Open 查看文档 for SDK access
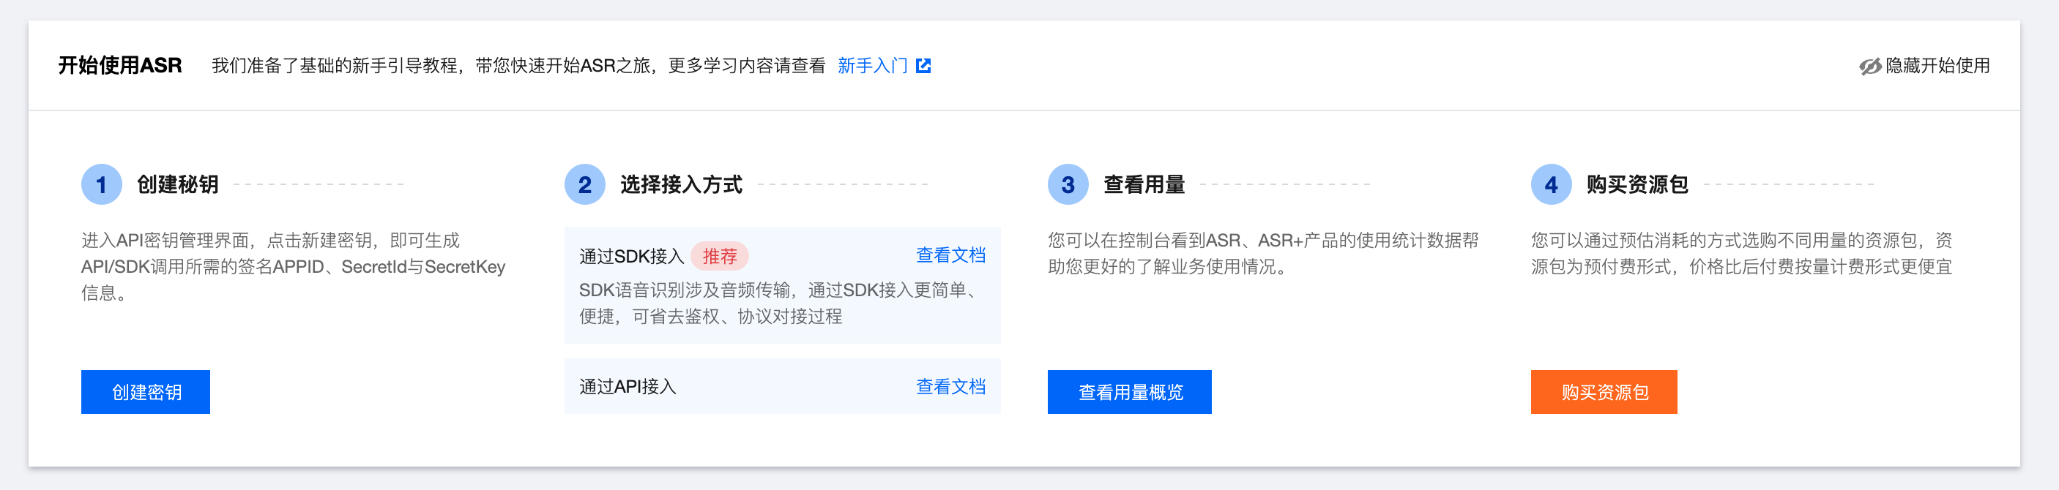Viewport: 2059px width, 490px height. point(950,255)
